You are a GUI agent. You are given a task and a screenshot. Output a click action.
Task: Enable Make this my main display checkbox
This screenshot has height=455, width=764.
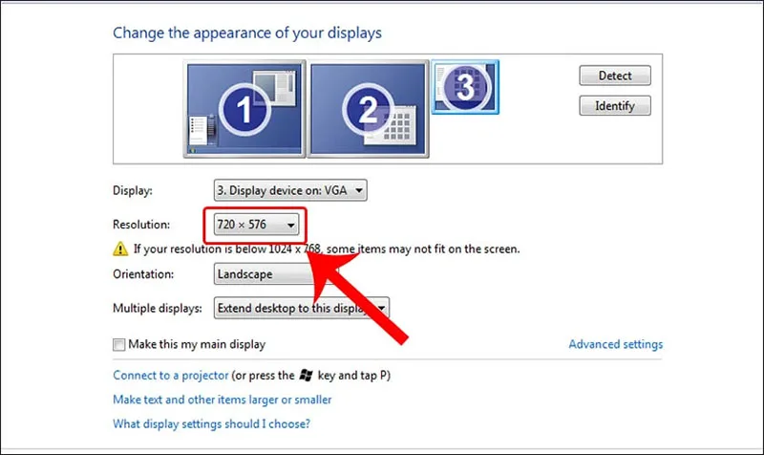pyautogui.click(x=118, y=345)
